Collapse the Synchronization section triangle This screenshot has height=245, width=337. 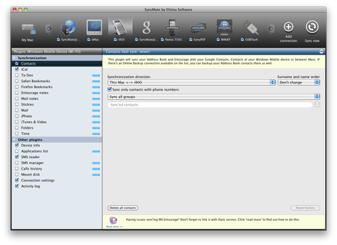coord(14,58)
